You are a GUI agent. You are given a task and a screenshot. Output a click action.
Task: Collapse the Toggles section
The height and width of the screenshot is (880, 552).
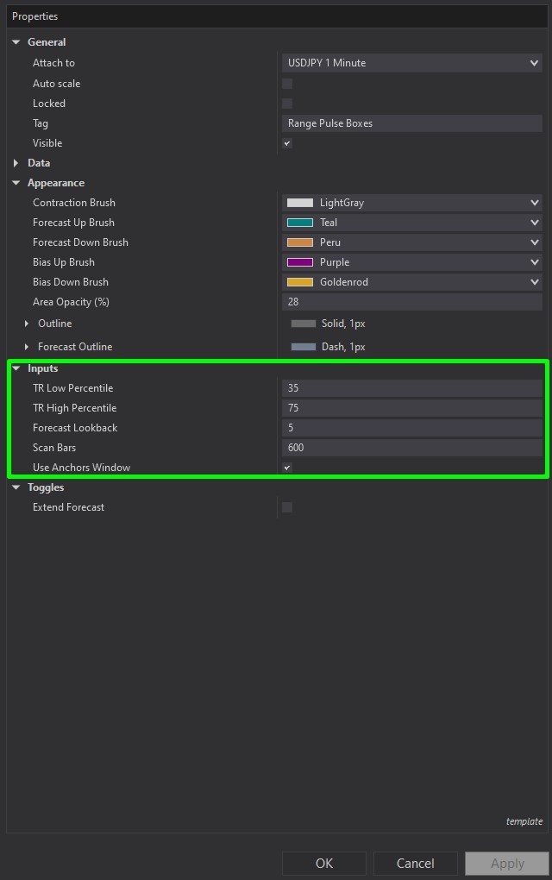pyautogui.click(x=16, y=487)
